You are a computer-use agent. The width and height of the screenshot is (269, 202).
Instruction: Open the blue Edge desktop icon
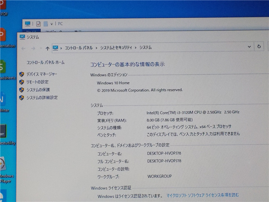coord(3,196)
